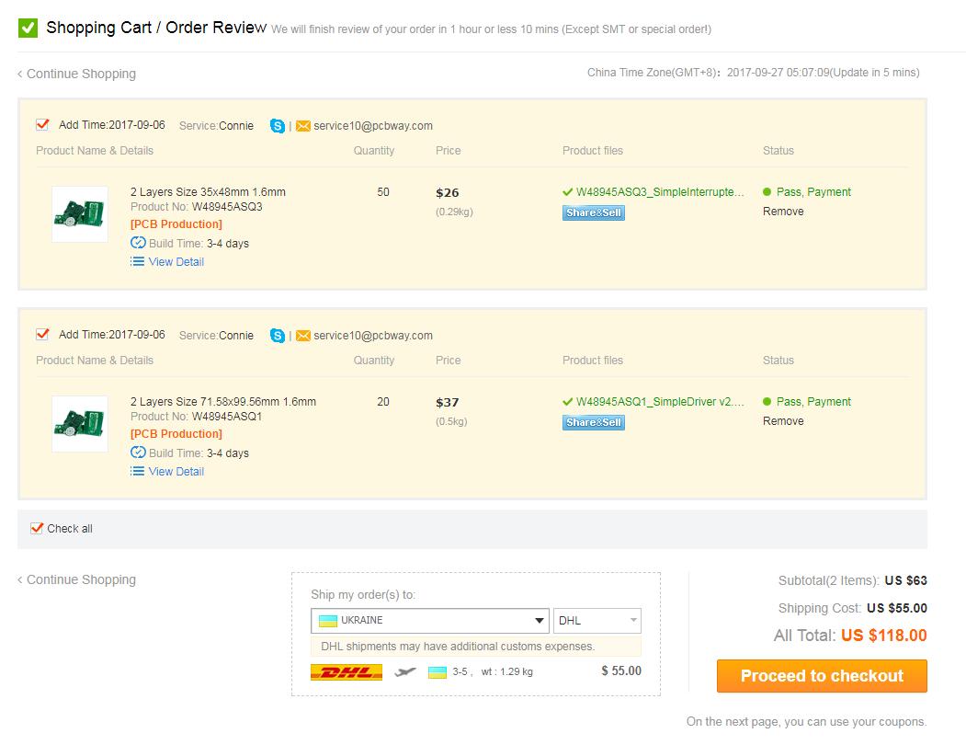Click top Continue Shopping link

coord(81,74)
